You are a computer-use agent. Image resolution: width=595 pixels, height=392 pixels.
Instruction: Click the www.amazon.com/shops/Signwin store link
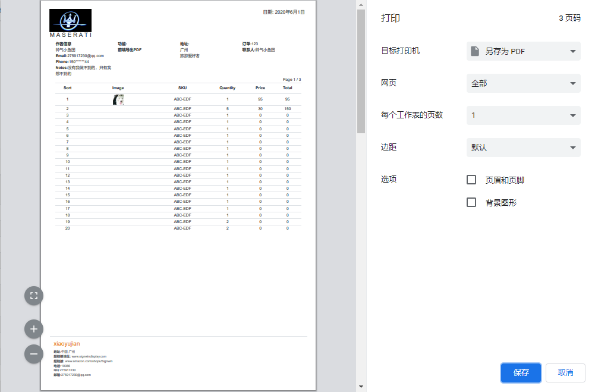[88, 361]
